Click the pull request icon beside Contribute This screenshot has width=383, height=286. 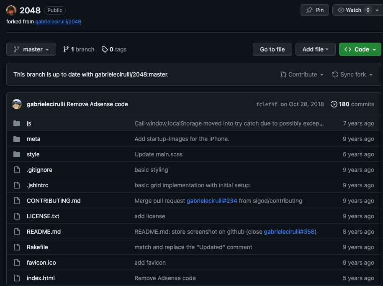[x=283, y=74]
